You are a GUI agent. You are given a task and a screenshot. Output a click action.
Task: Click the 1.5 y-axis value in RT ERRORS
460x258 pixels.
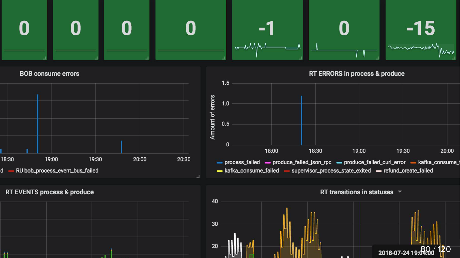225,83
